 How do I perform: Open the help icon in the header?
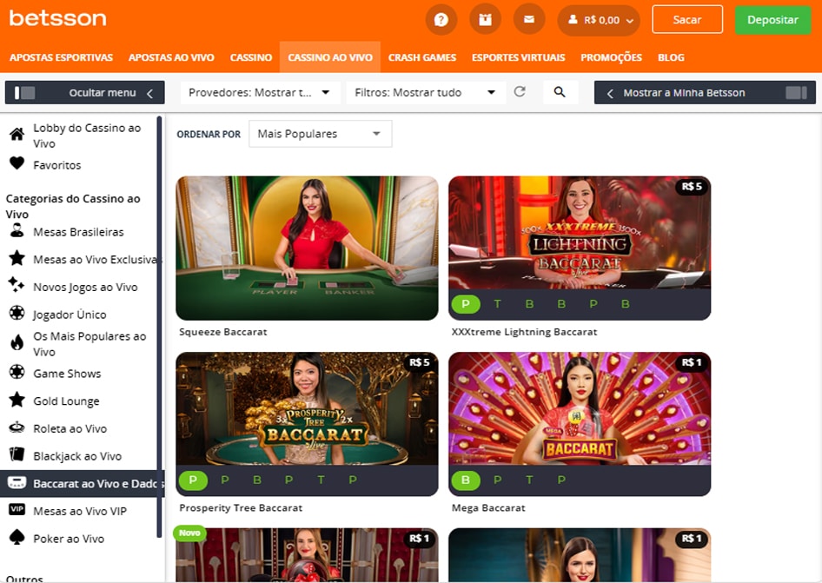[441, 18]
